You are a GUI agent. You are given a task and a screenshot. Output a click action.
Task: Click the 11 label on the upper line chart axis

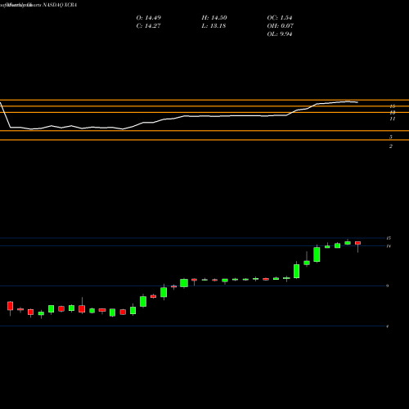click(x=393, y=119)
